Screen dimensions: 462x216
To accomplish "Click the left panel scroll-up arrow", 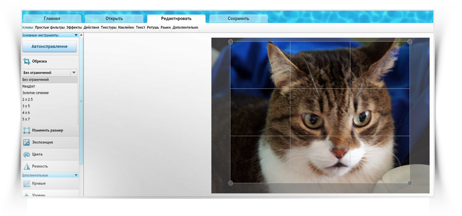I will [x=81, y=35].
